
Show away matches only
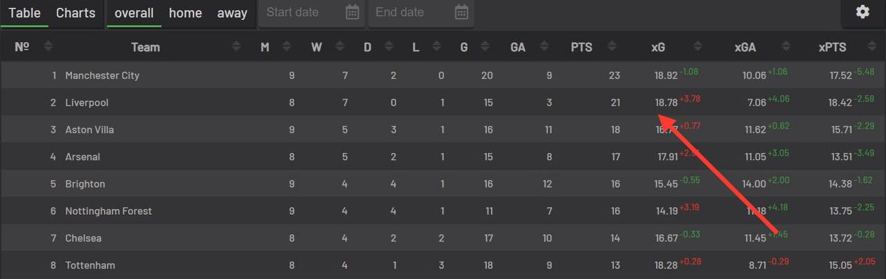point(232,13)
